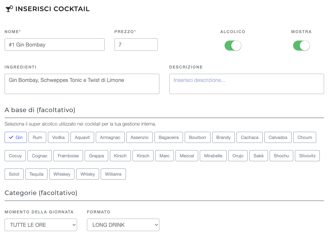
Task: Pick the Choum option
Action: [x=305, y=137]
